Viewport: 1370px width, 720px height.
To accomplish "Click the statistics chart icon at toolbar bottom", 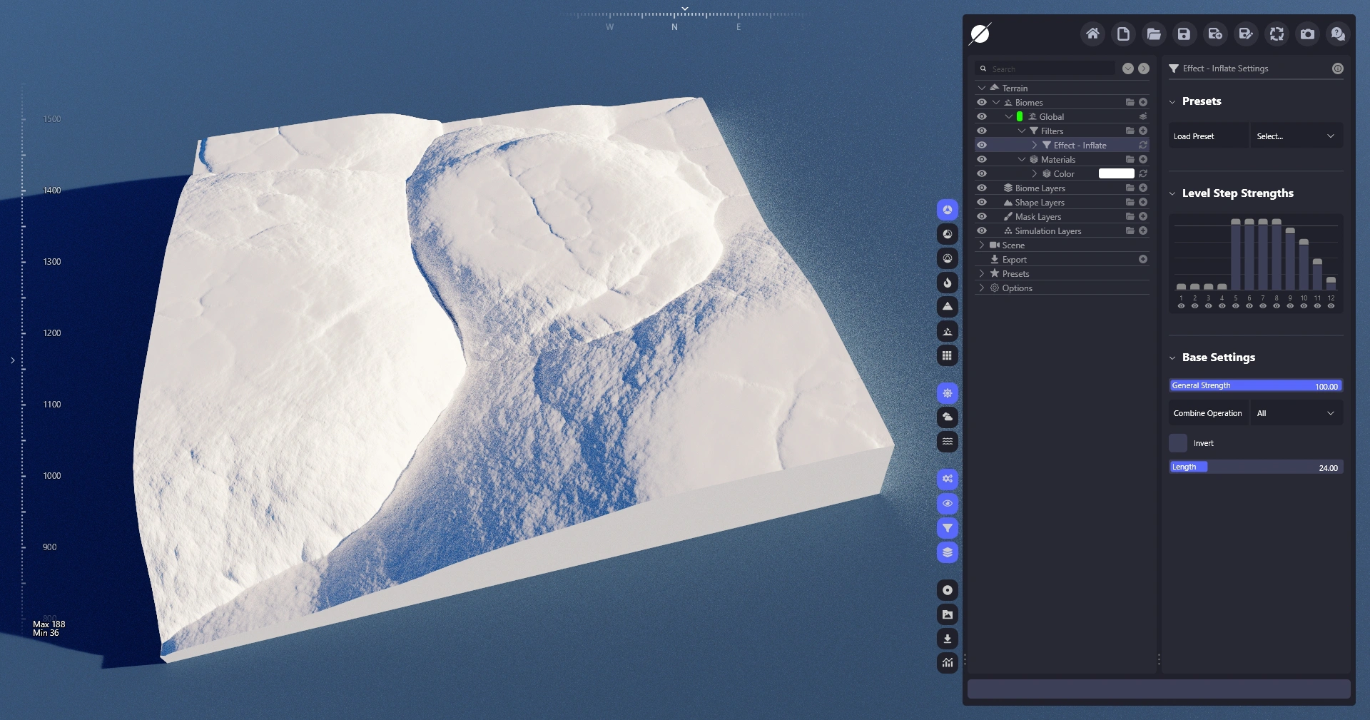I will tap(947, 663).
